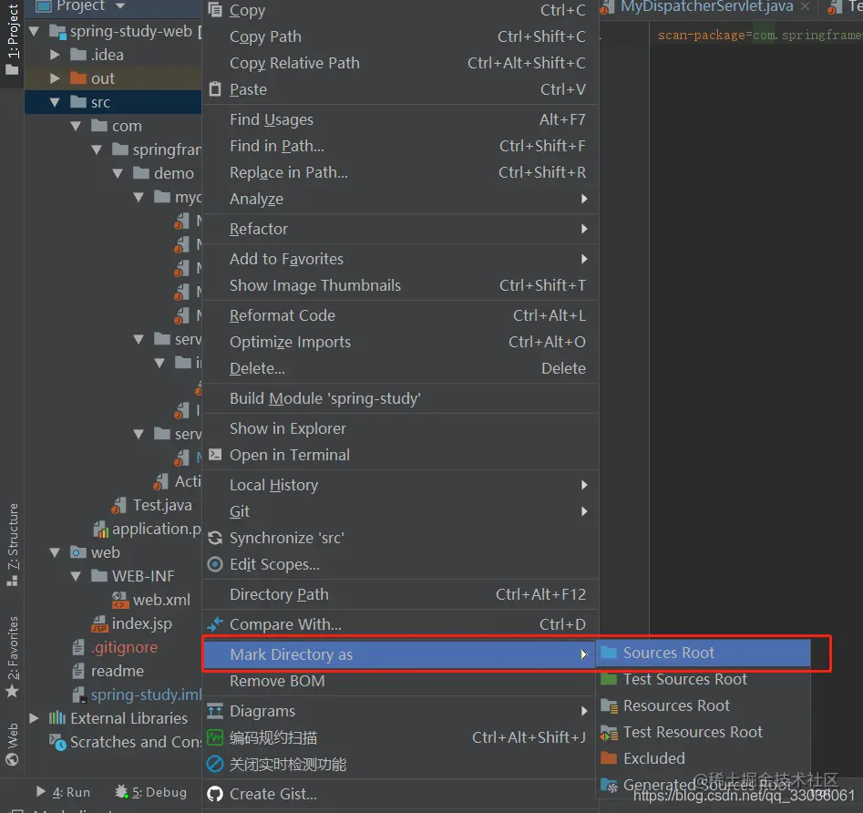
Task: Expand the .idea folder
Action: coord(55,55)
